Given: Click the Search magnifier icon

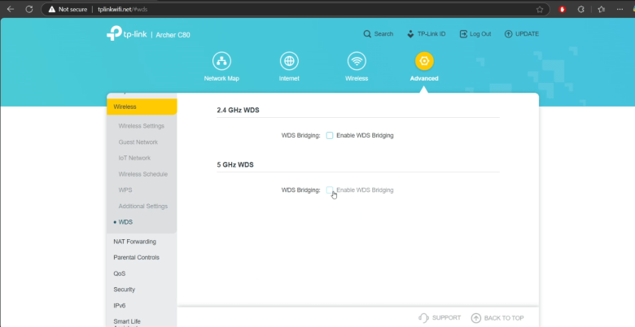Looking at the screenshot, I should [x=367, y=34].
